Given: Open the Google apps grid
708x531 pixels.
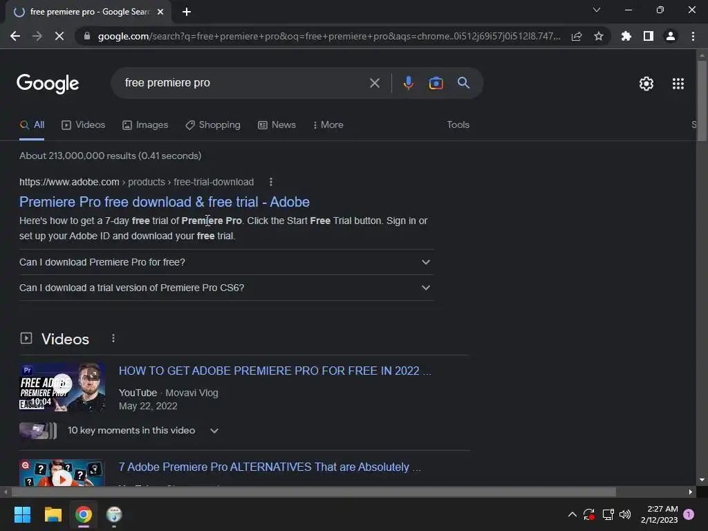Looking at the screenshot, I should (678, 84).
